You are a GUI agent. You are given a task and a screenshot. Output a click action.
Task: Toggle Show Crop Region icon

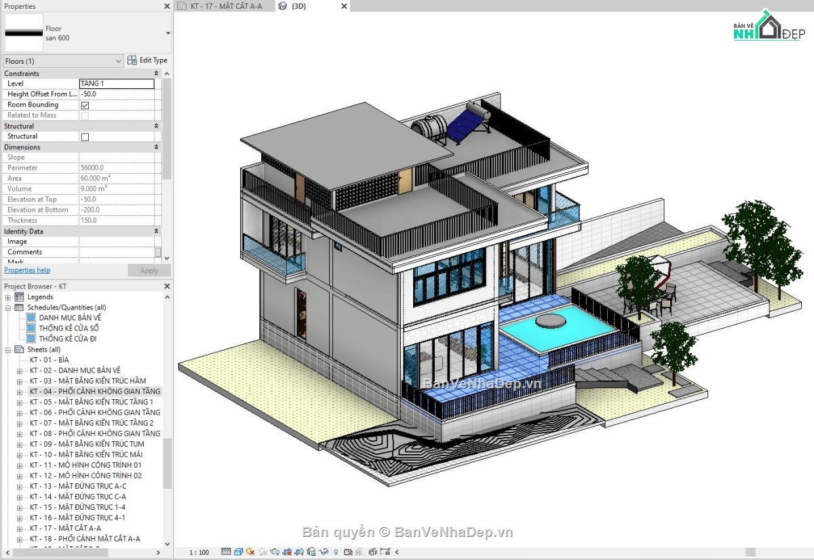[299, 553]
